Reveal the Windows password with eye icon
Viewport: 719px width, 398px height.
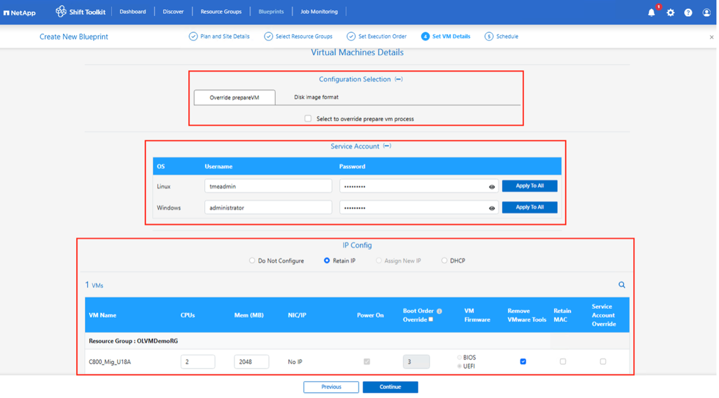[492, 208]
